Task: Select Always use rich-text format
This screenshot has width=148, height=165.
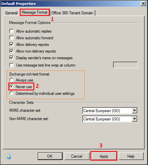Action: tap(11, 80)
